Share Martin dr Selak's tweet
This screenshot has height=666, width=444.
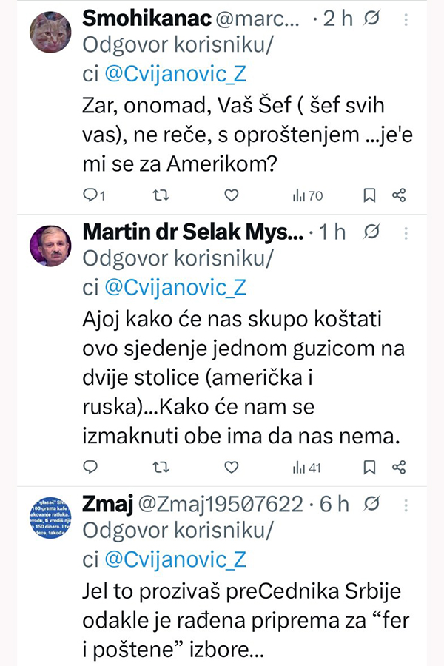(x=399, y=467)
